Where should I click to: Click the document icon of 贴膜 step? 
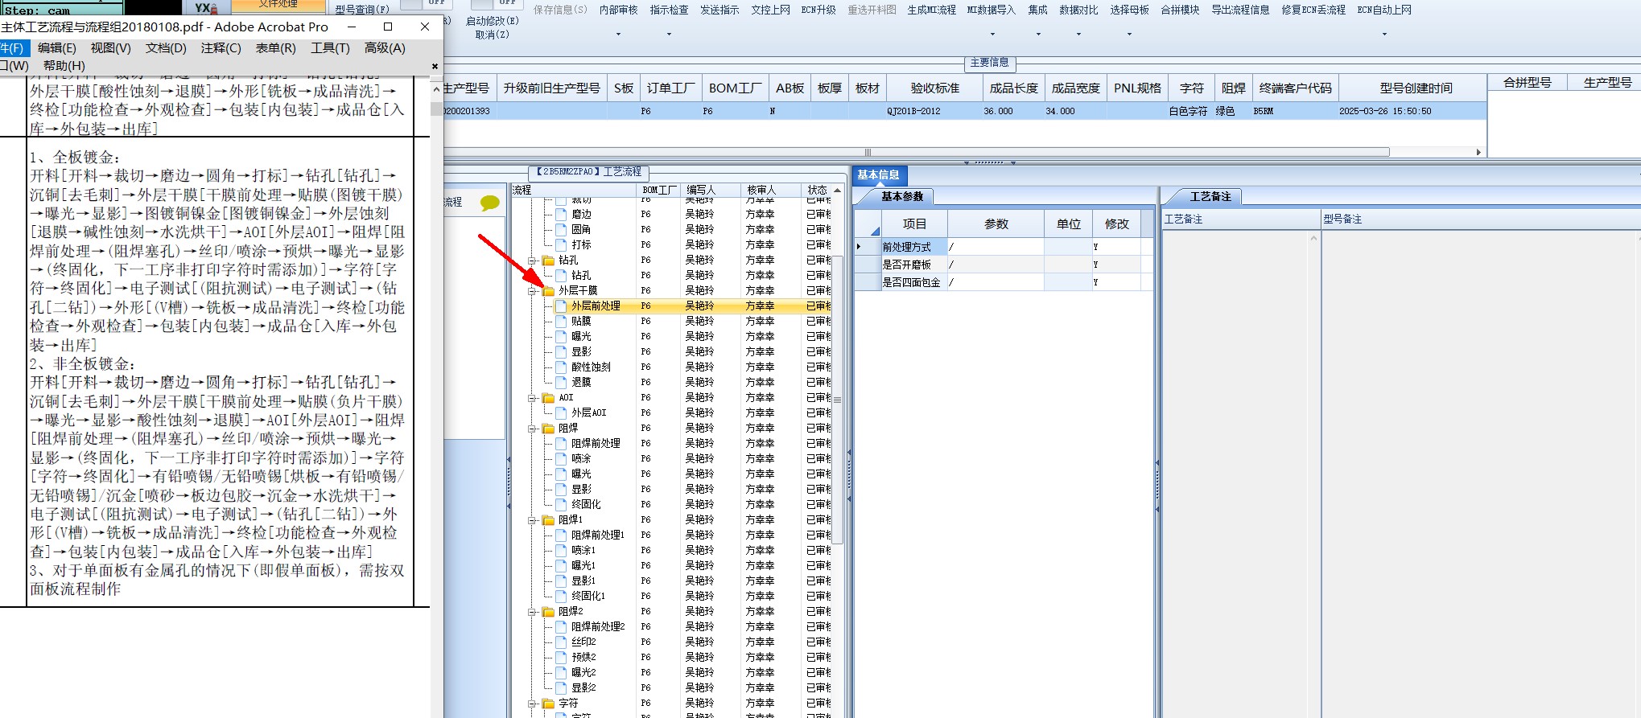(561, 321)
